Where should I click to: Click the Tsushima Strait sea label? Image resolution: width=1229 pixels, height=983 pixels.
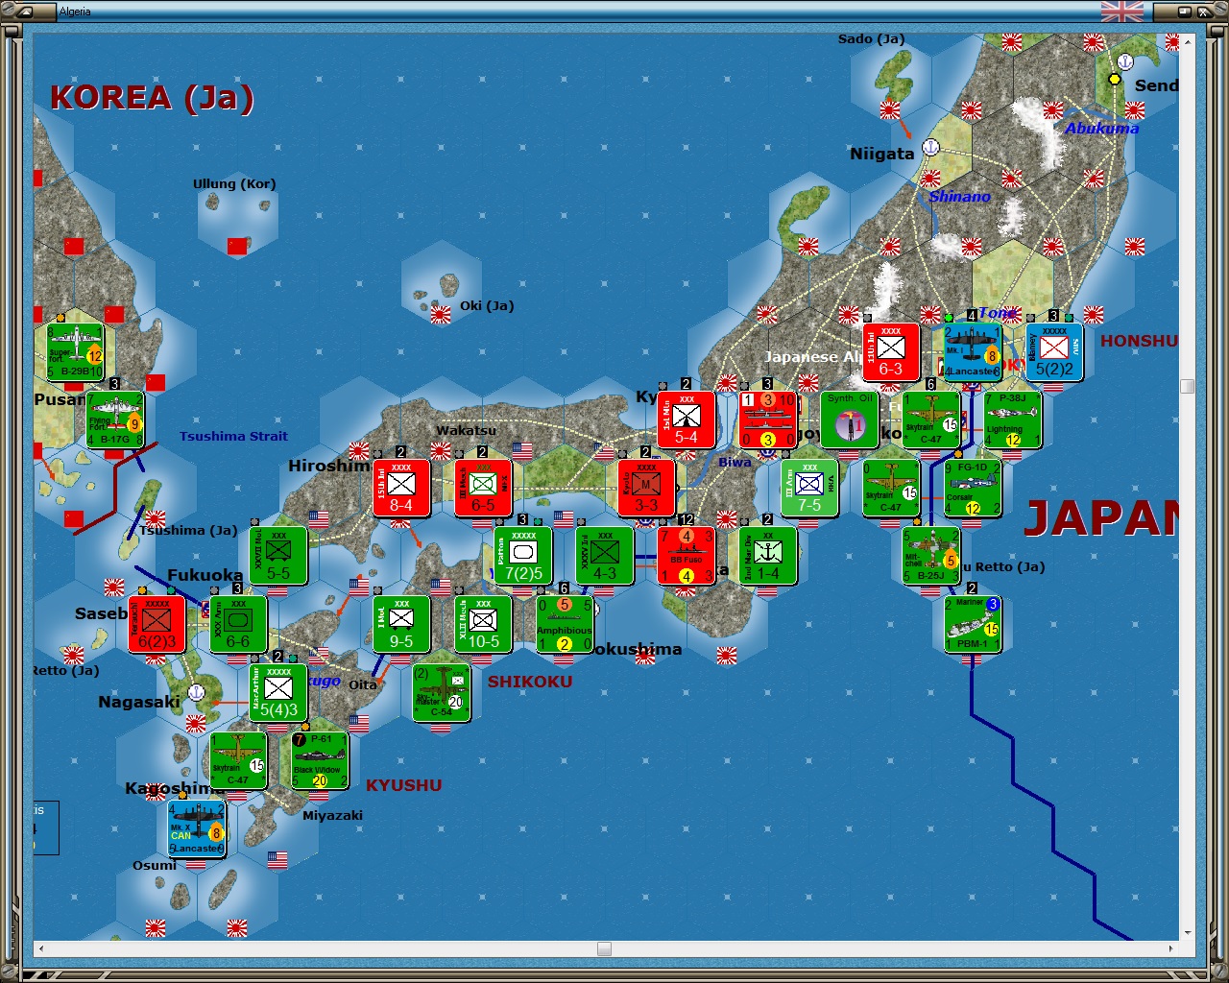click(x=233, y=436)
